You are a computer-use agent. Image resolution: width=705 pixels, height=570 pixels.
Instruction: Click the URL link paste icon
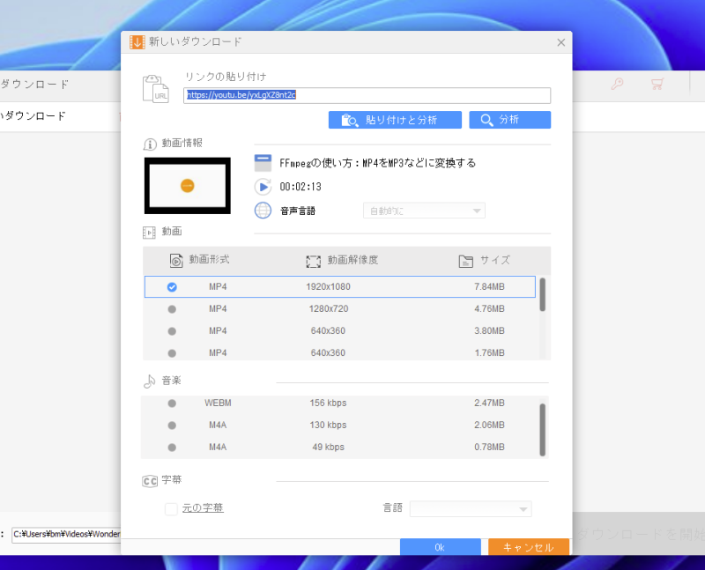pyautogui.click(x=155, y=89)
